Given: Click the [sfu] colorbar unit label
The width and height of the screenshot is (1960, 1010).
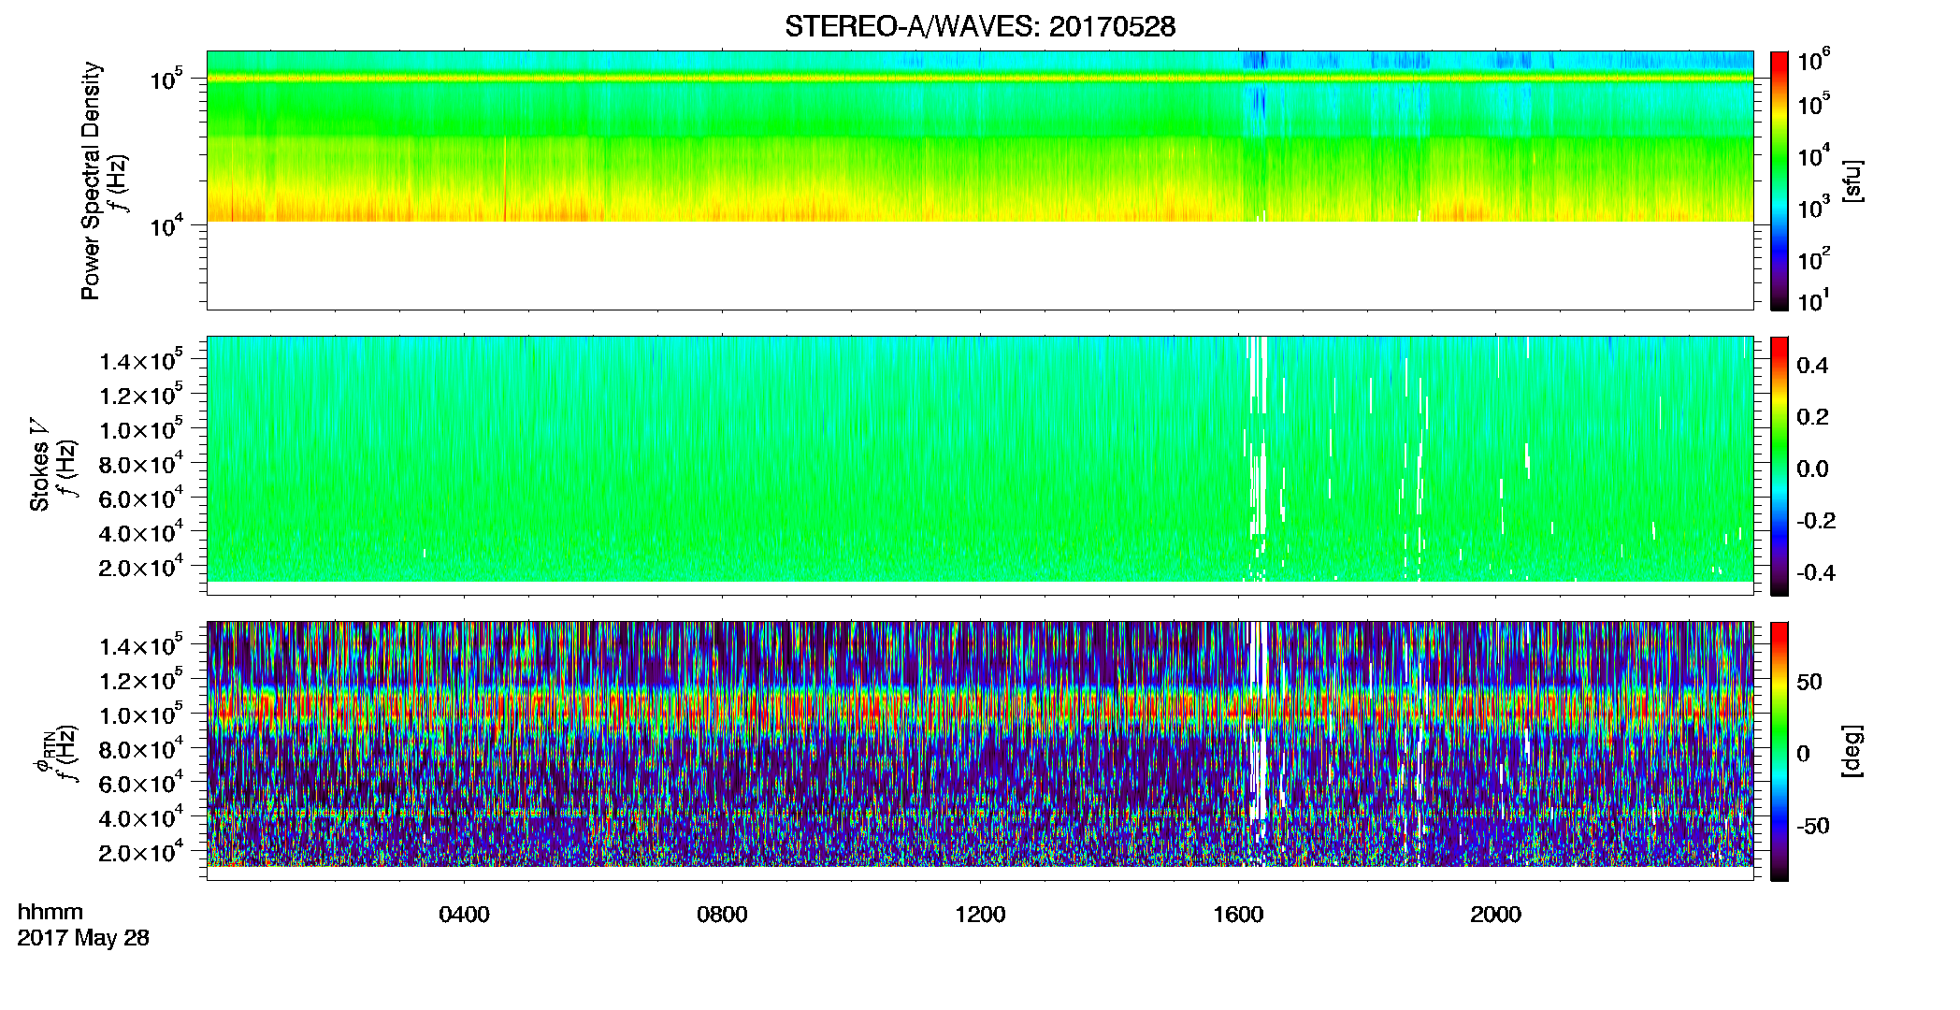Looking at the screenshot, I should point(1852,181).
